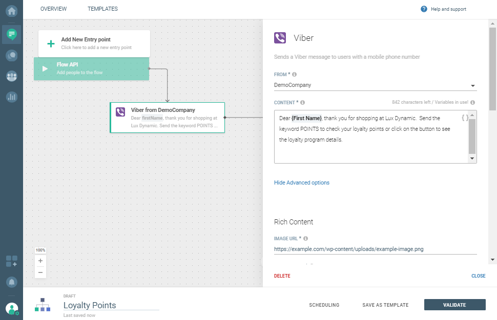Open the people audience sidebar icon

point(11,76)
